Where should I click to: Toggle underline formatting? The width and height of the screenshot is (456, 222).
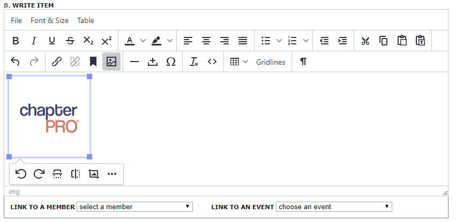point(52,41)
